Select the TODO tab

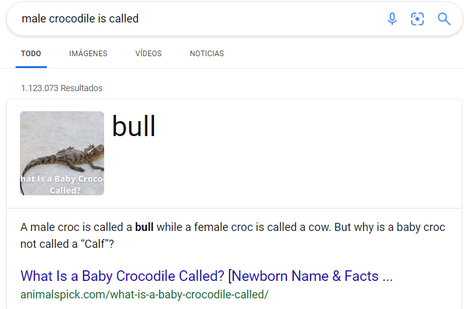tap(31, 54)
